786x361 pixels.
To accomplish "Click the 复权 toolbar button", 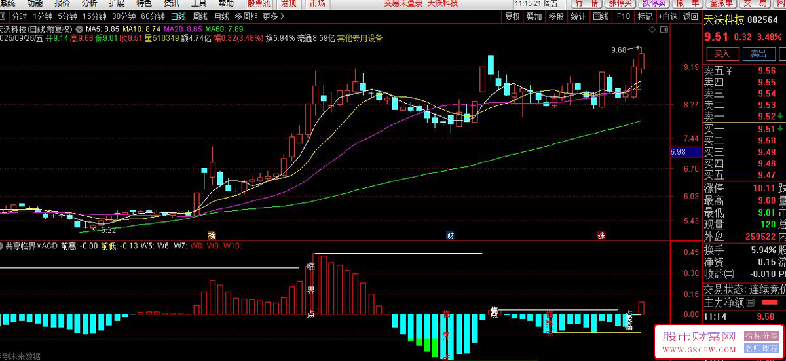I will (512, 17).
